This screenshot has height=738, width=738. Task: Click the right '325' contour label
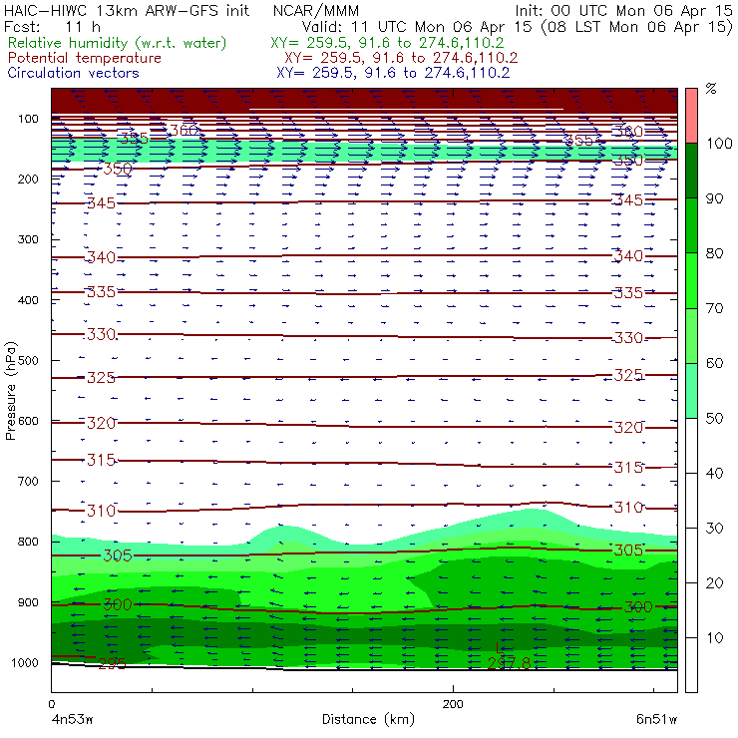pos(628,375)
